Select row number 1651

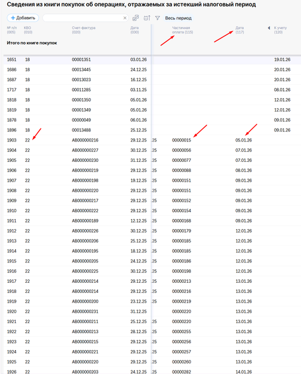click(x=12, y=60)
